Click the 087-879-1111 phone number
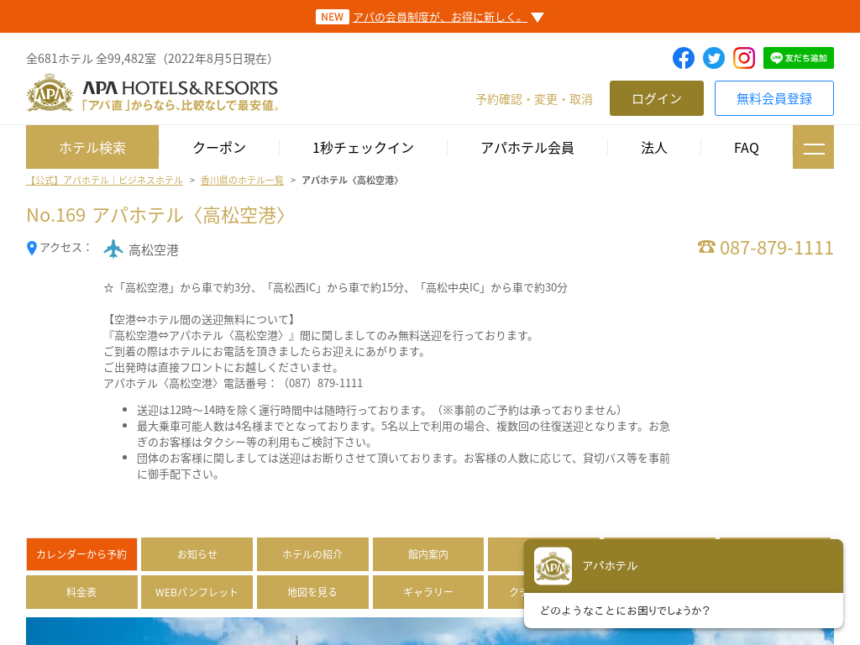This screenshot has height=645, width=860. point(776,248)
